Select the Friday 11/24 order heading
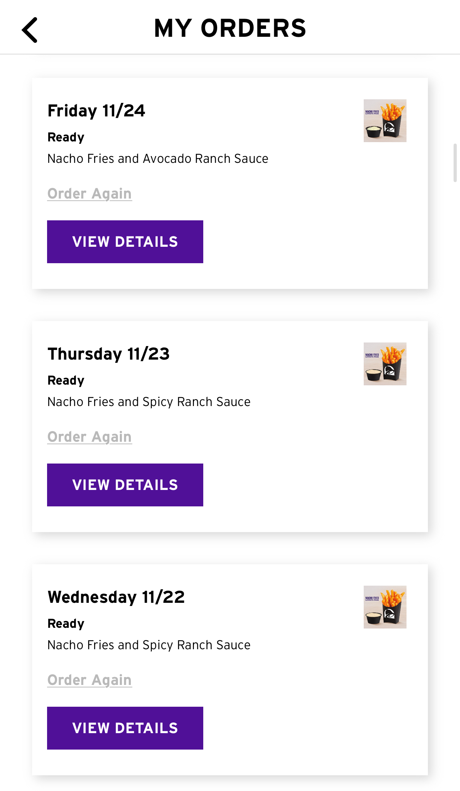 pyautogui.click(x=96, y=111)
